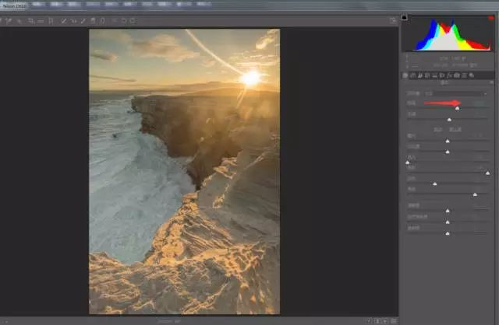Switch to the Detail panel tab
Image resolution: width=499 pixels, height=325 pixels.
419,75
